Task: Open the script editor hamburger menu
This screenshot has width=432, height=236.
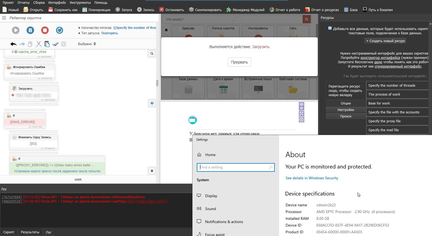Action: (x=4, y=18)
